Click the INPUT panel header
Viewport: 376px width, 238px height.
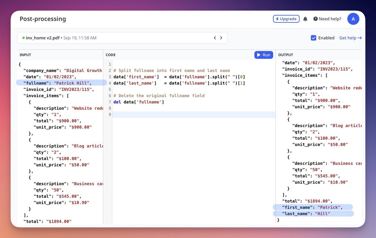[25, 55]
